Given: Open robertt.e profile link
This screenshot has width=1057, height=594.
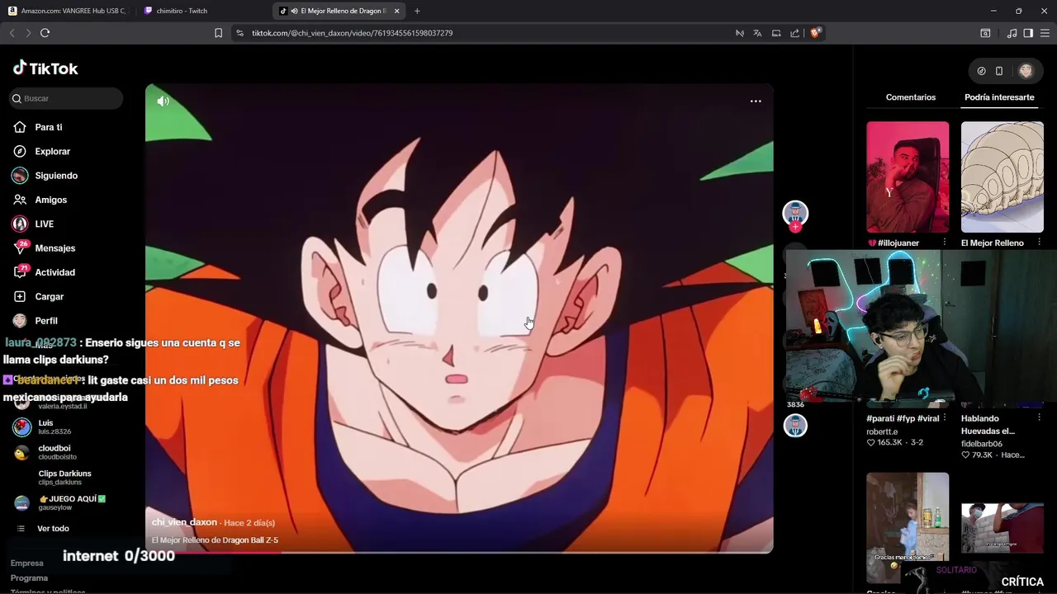Looking at the screenshot, I should point(882,431).
